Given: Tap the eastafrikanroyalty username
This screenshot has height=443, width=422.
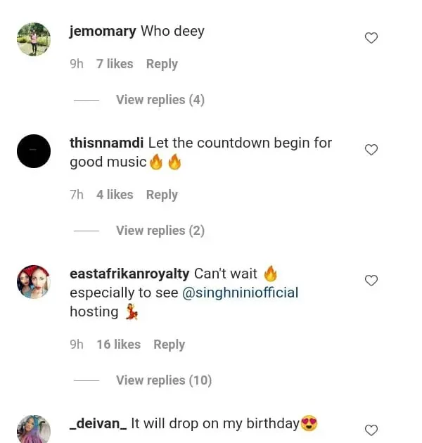Looking at the screenshot, I should coord(129,274).
